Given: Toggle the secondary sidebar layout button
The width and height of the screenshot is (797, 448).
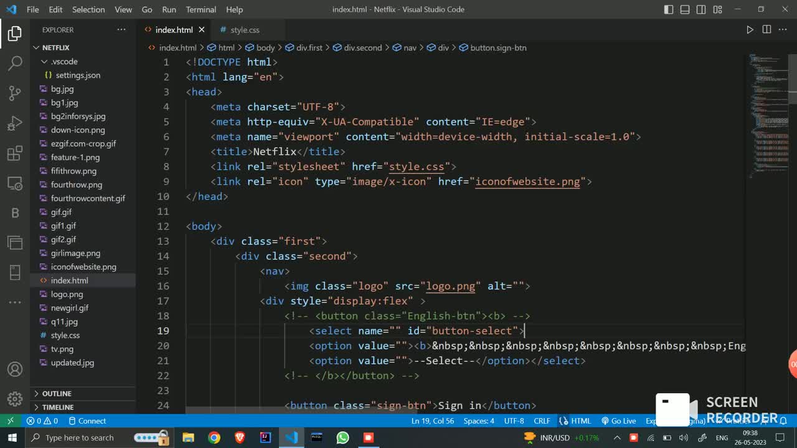Looking at the screenshot, I should pyautogui.click(x=701, y=9).
